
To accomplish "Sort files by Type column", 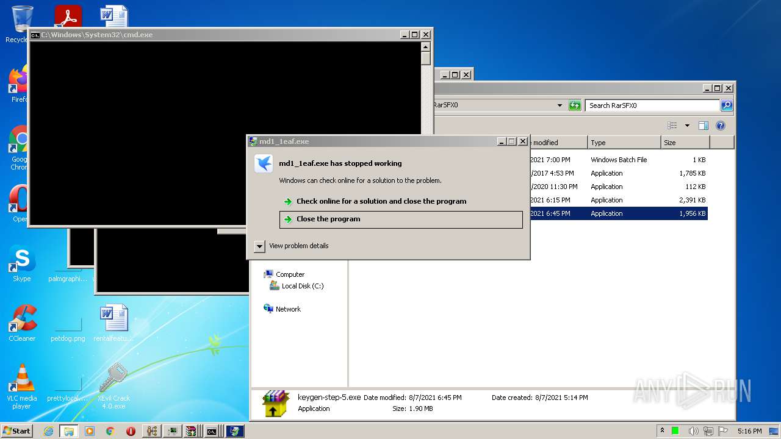I will tap(624, 143).
